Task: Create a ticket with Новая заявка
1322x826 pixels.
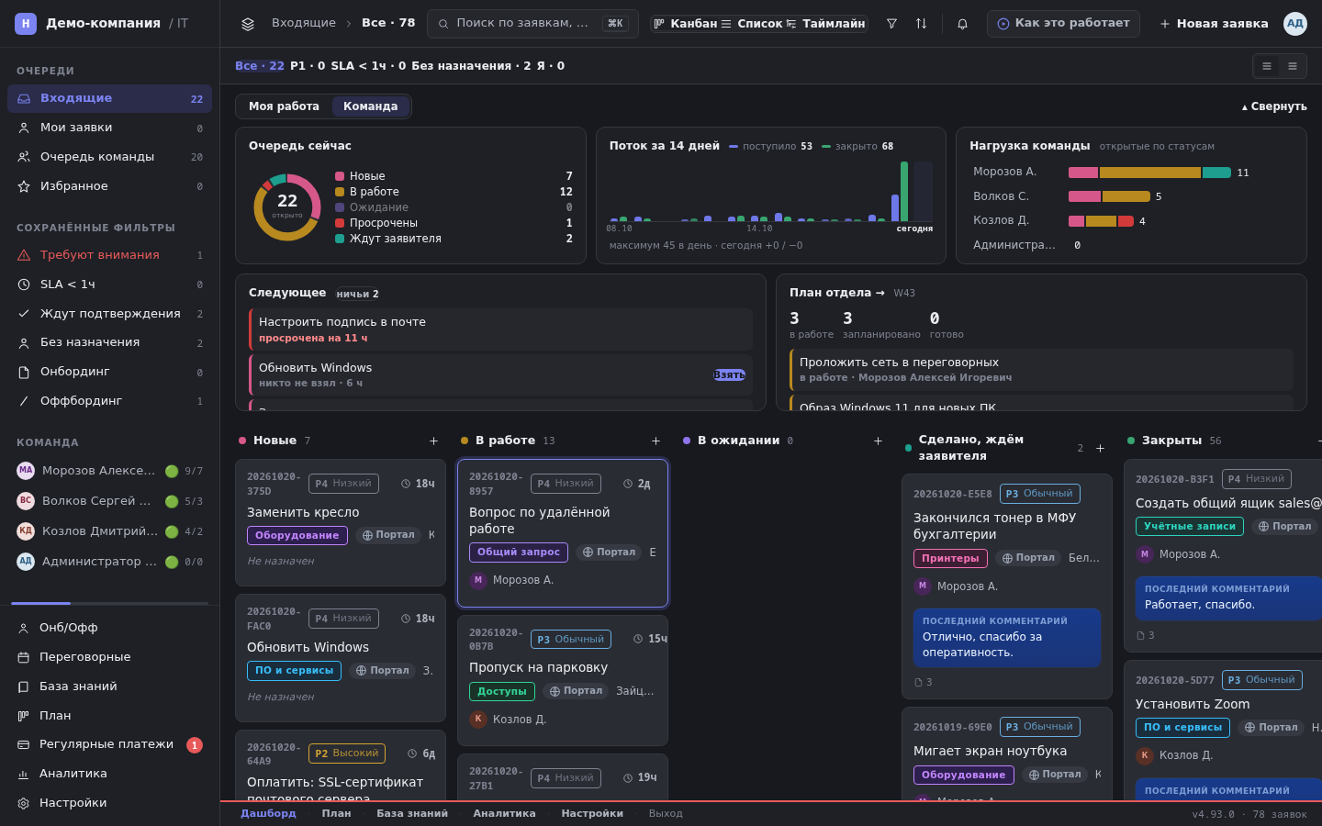Action: coord(1214,24)
